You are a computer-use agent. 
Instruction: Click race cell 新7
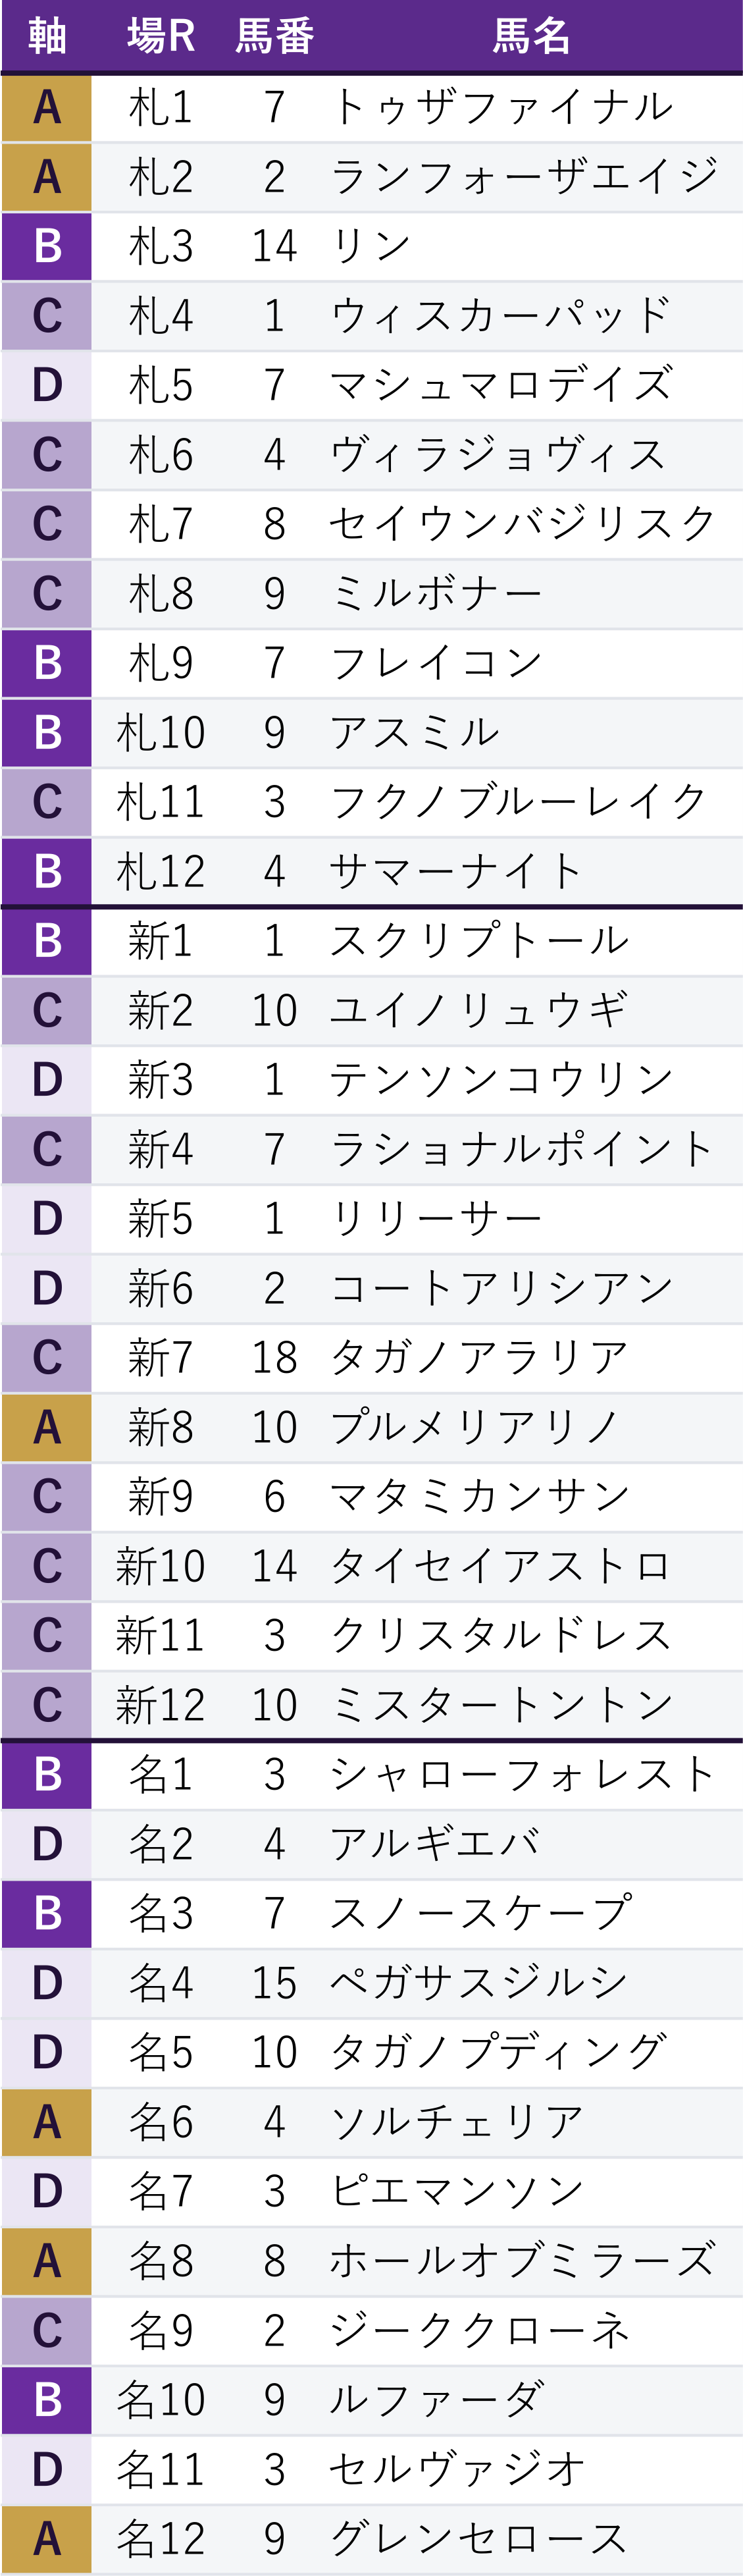(x=161, y=1358)
